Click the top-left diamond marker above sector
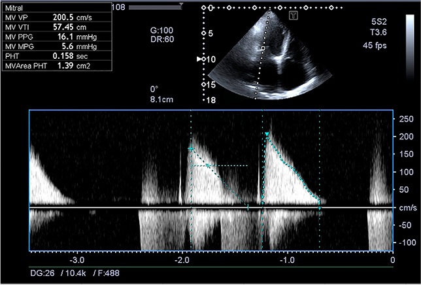Image resolution: width=421 pixels, height=285 pixels. click(203, 8)
